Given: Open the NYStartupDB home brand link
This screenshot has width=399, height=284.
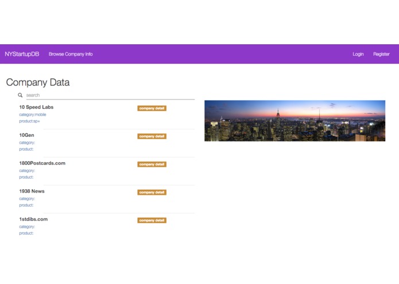Looking at the screenshot, I should [x=22, y=54].
